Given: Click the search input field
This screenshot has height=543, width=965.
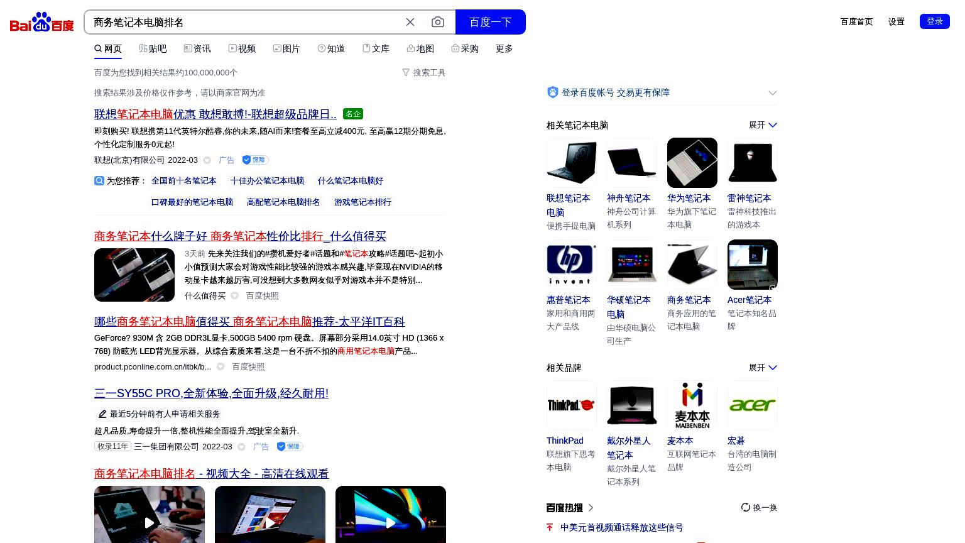Looking at the screenshot, I should pyautogui.click(x=245, y=22).
